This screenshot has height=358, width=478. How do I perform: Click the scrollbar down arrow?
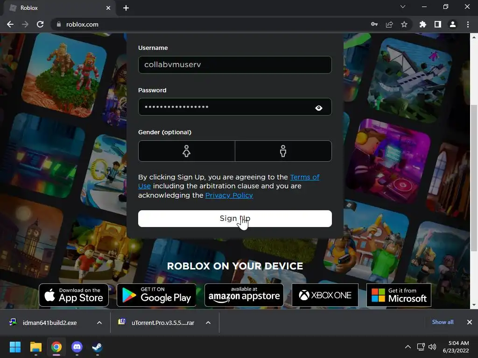pyautogui.click(x=474, y=305)
